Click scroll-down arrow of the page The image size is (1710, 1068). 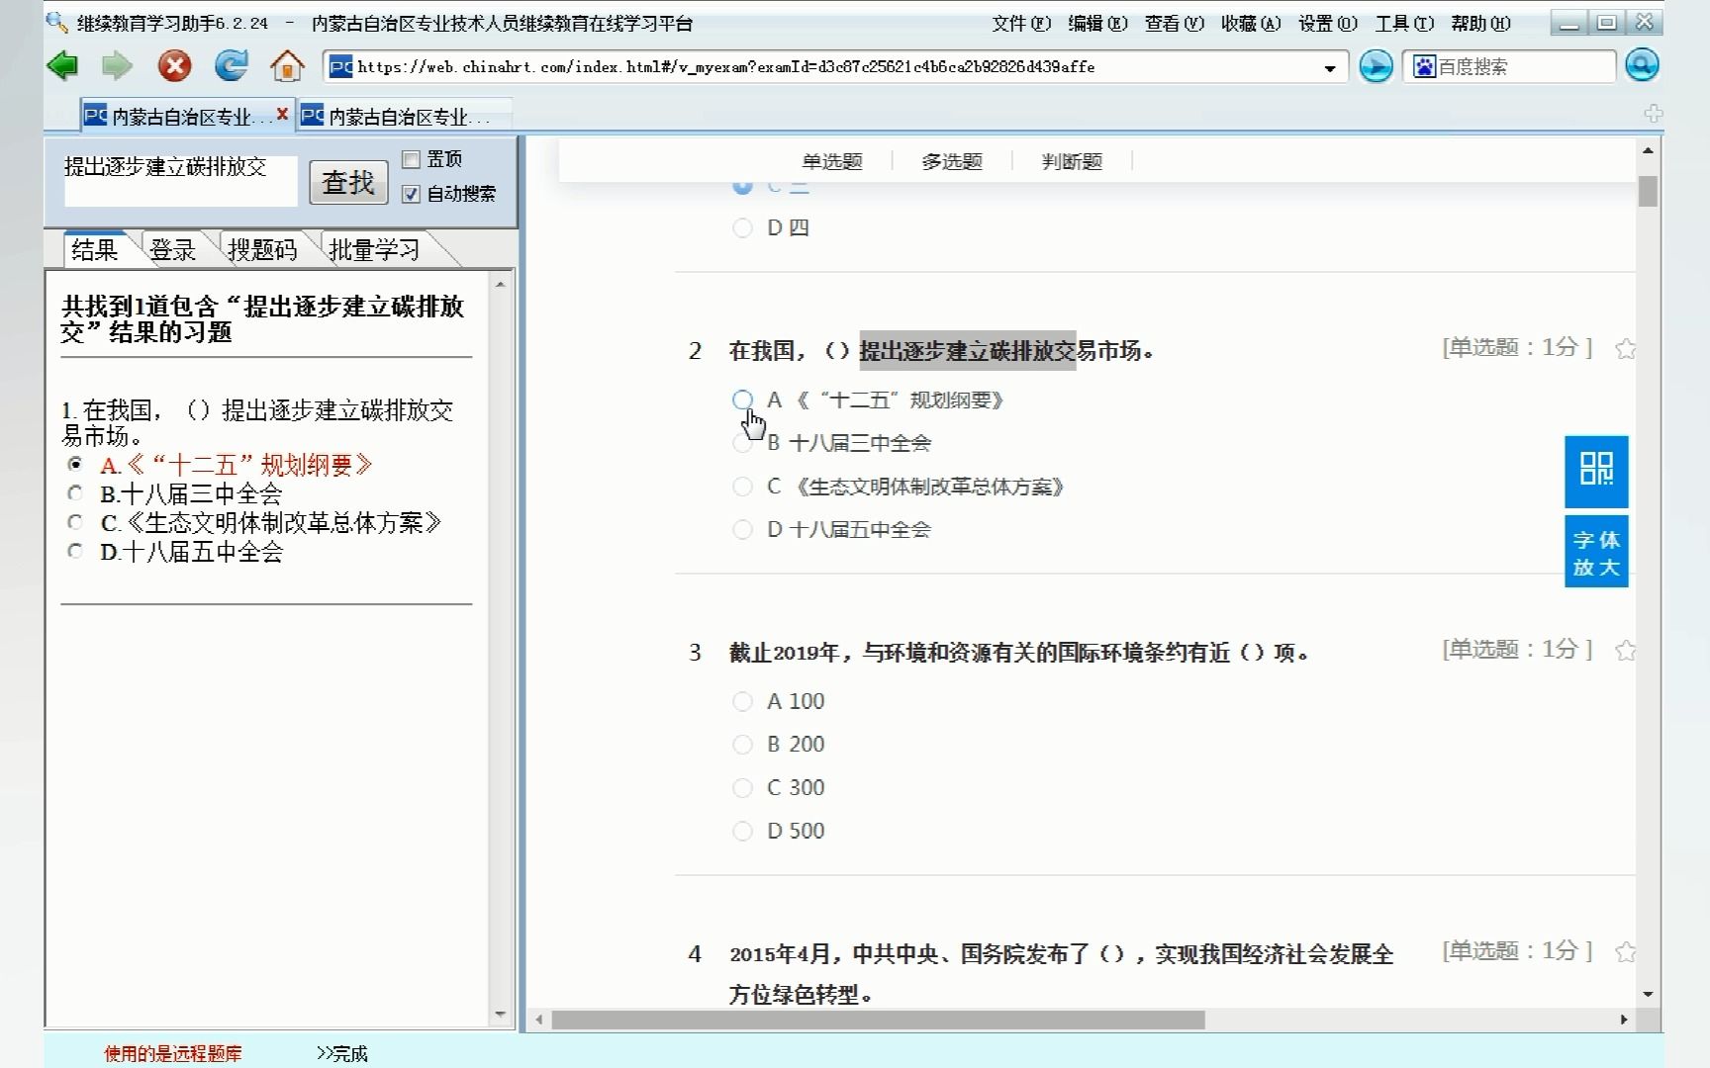pos(1648,994)
